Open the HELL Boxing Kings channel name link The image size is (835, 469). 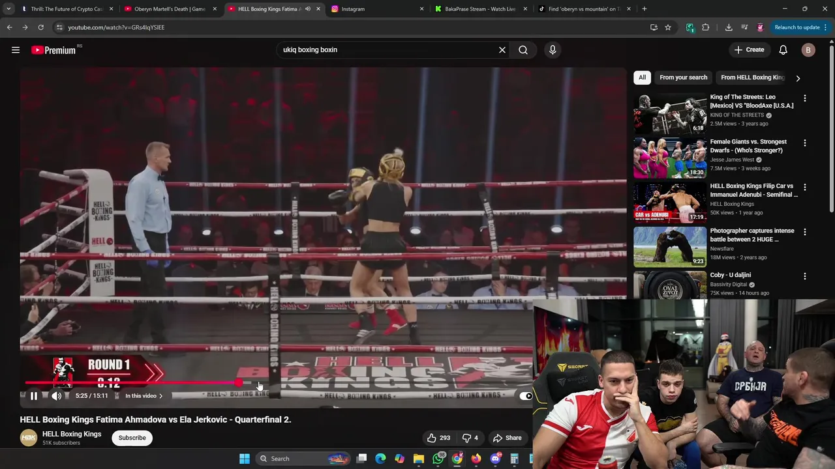point(72,434)
